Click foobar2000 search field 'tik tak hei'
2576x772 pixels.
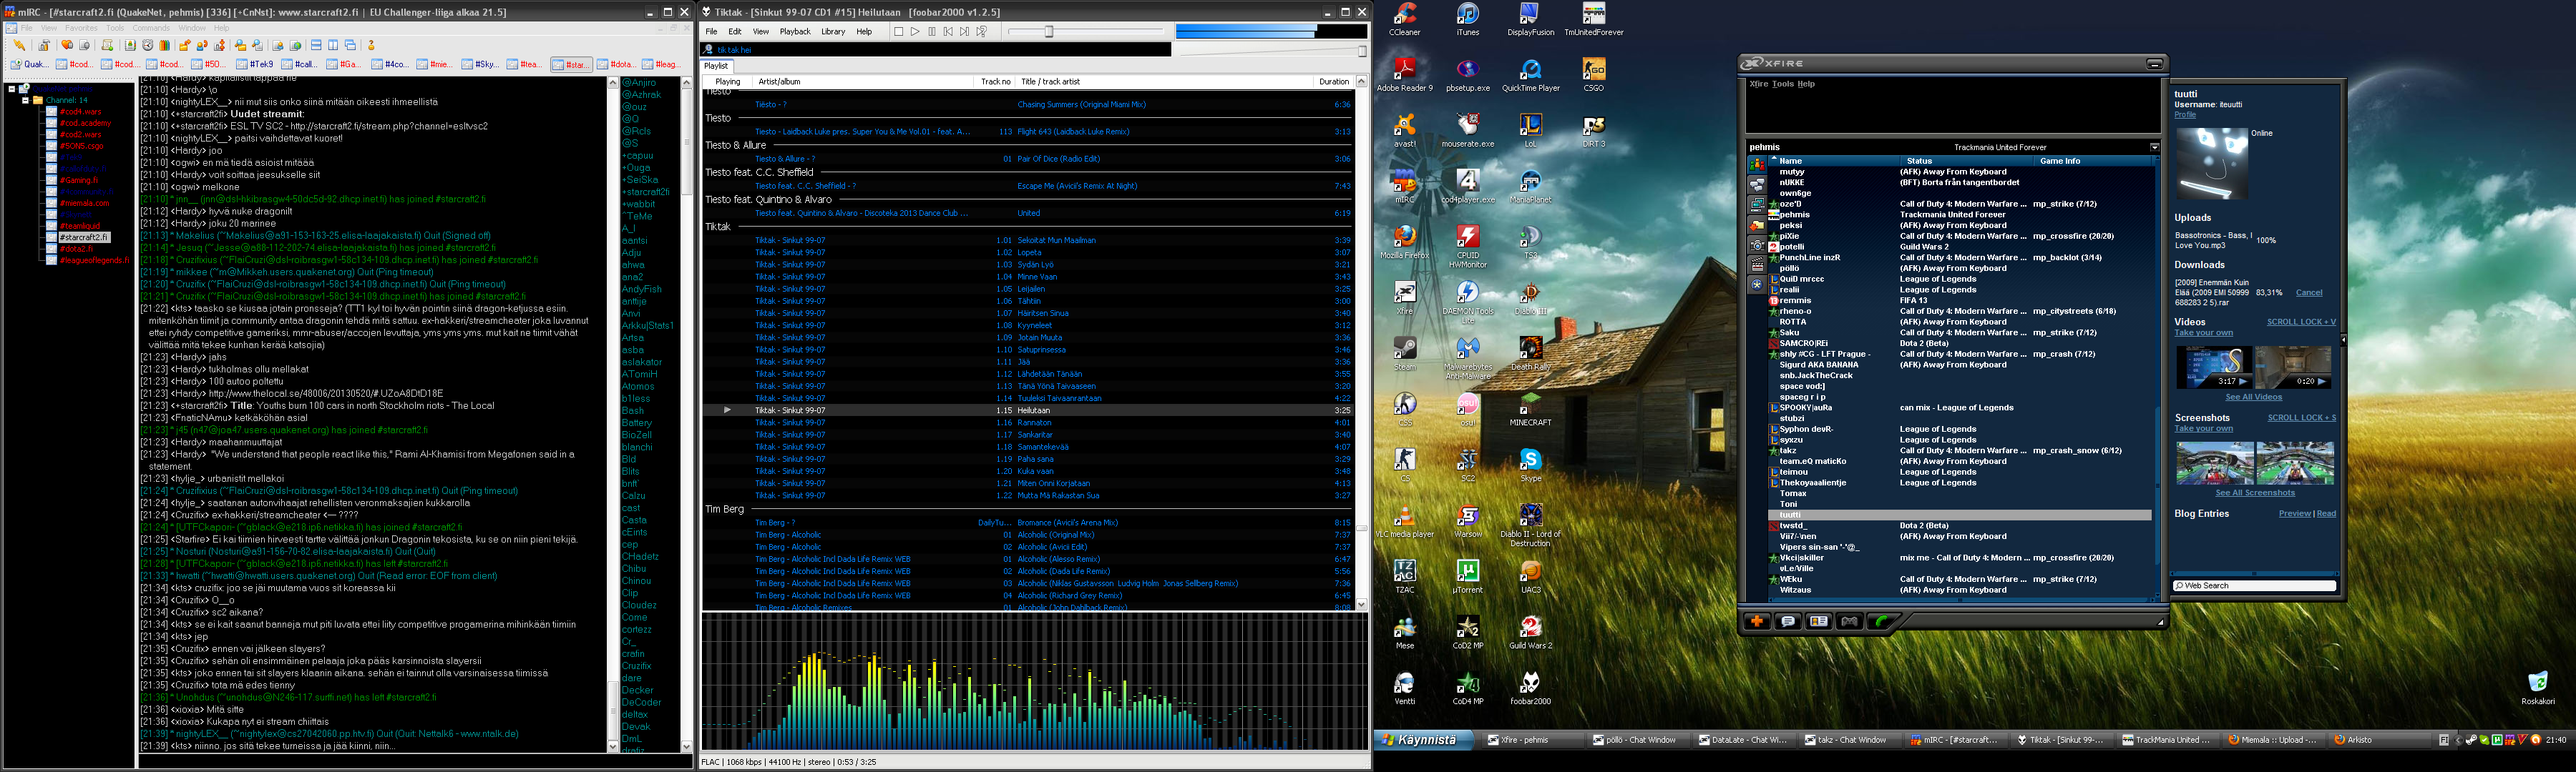click(x=937, y=49)
